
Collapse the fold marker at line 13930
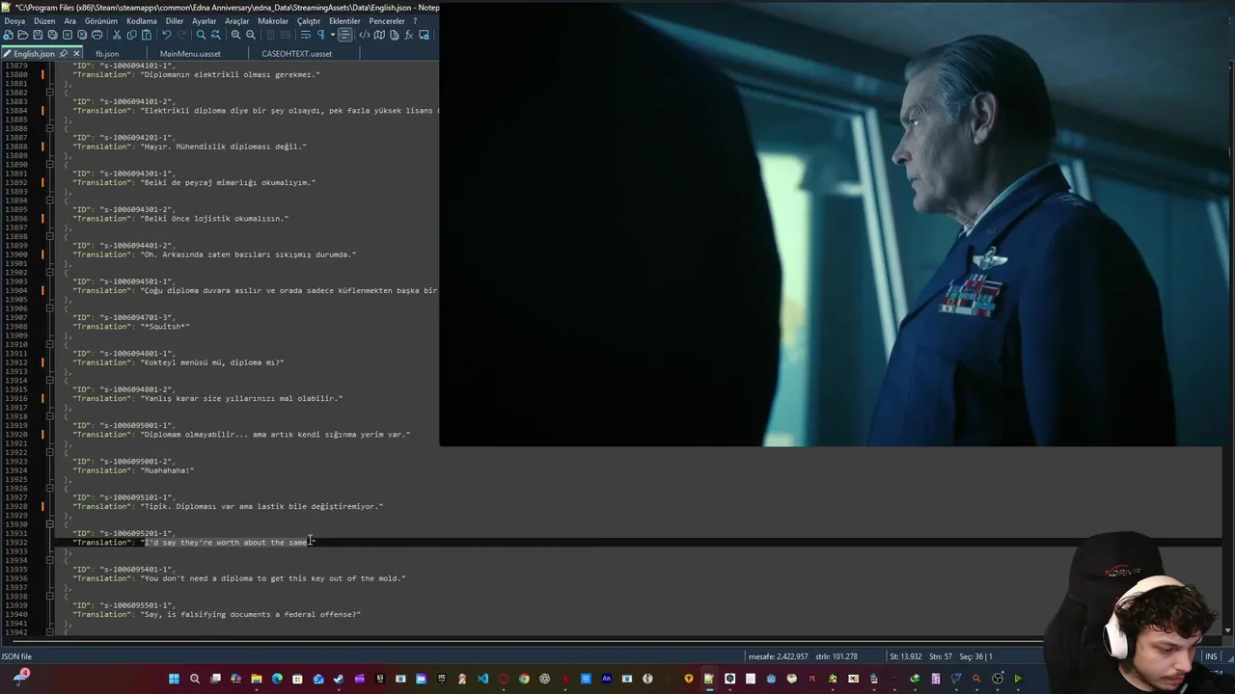[x=50, y=524]
